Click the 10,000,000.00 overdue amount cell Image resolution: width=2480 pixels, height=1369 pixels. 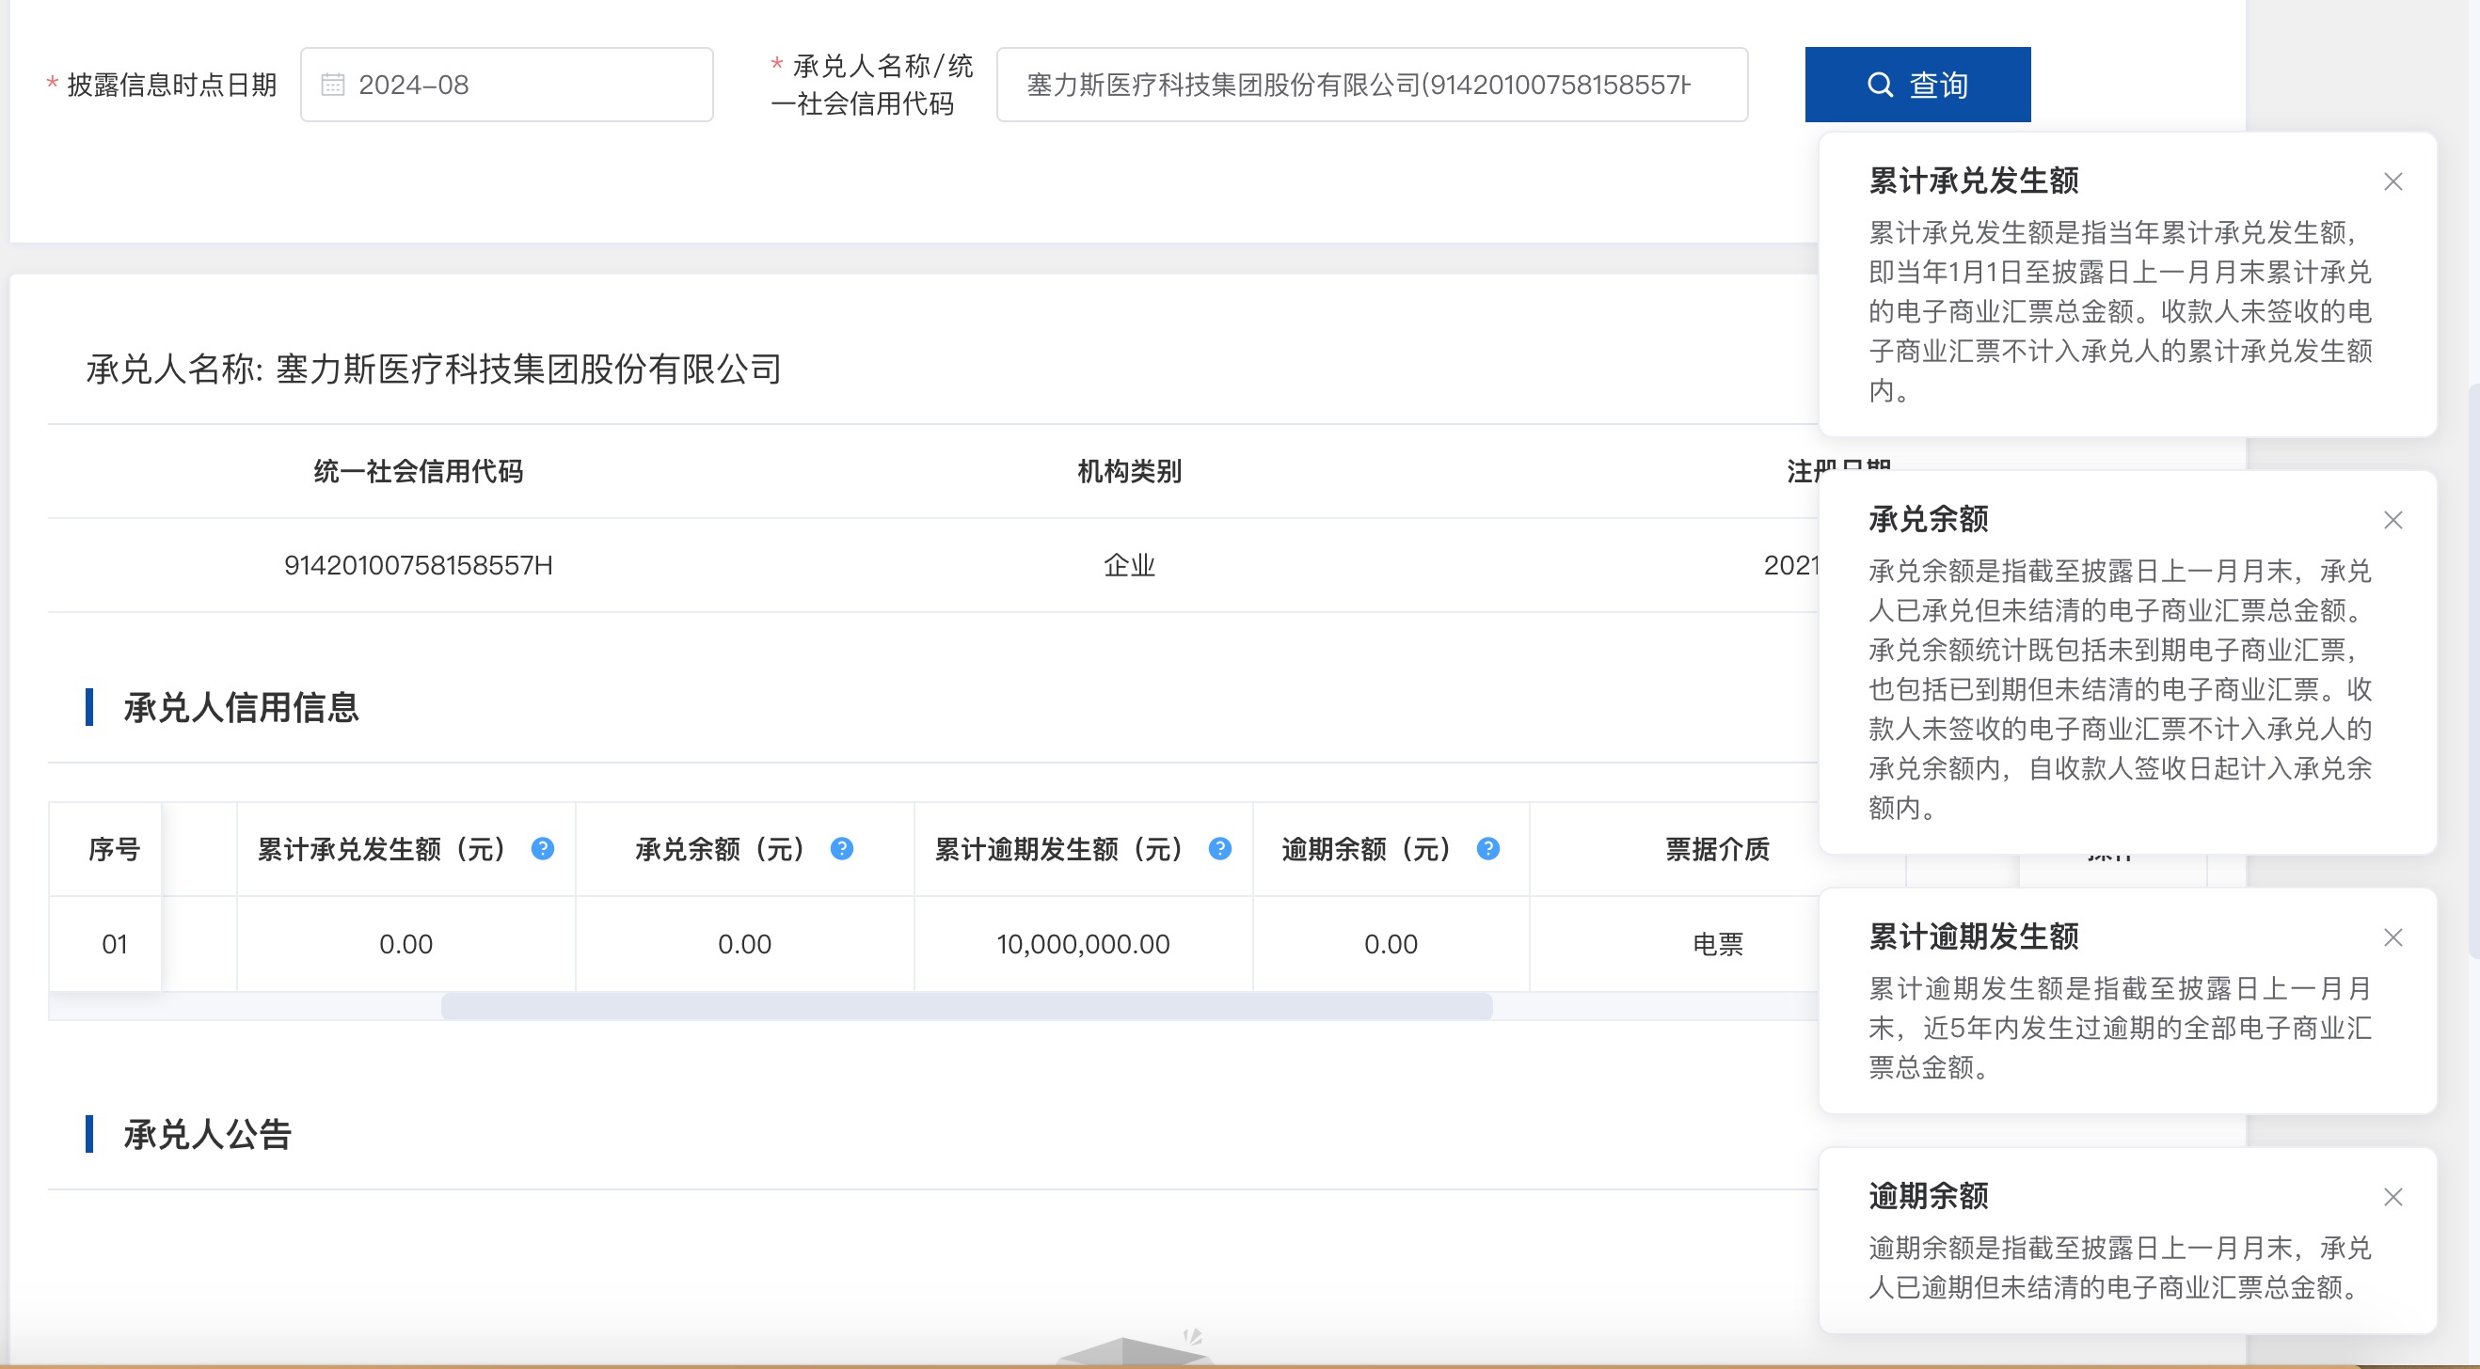1083,944
